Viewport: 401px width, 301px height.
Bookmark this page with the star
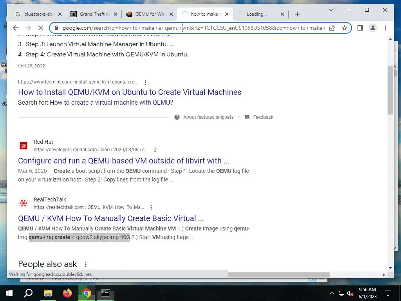click(345, 28)
